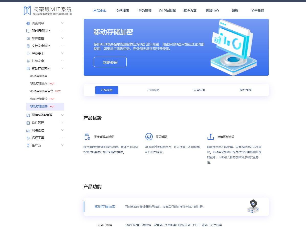306x232 pixels.
Task: Click the 洞察眼MIT系统 logo
Action: tap(48, 10)
